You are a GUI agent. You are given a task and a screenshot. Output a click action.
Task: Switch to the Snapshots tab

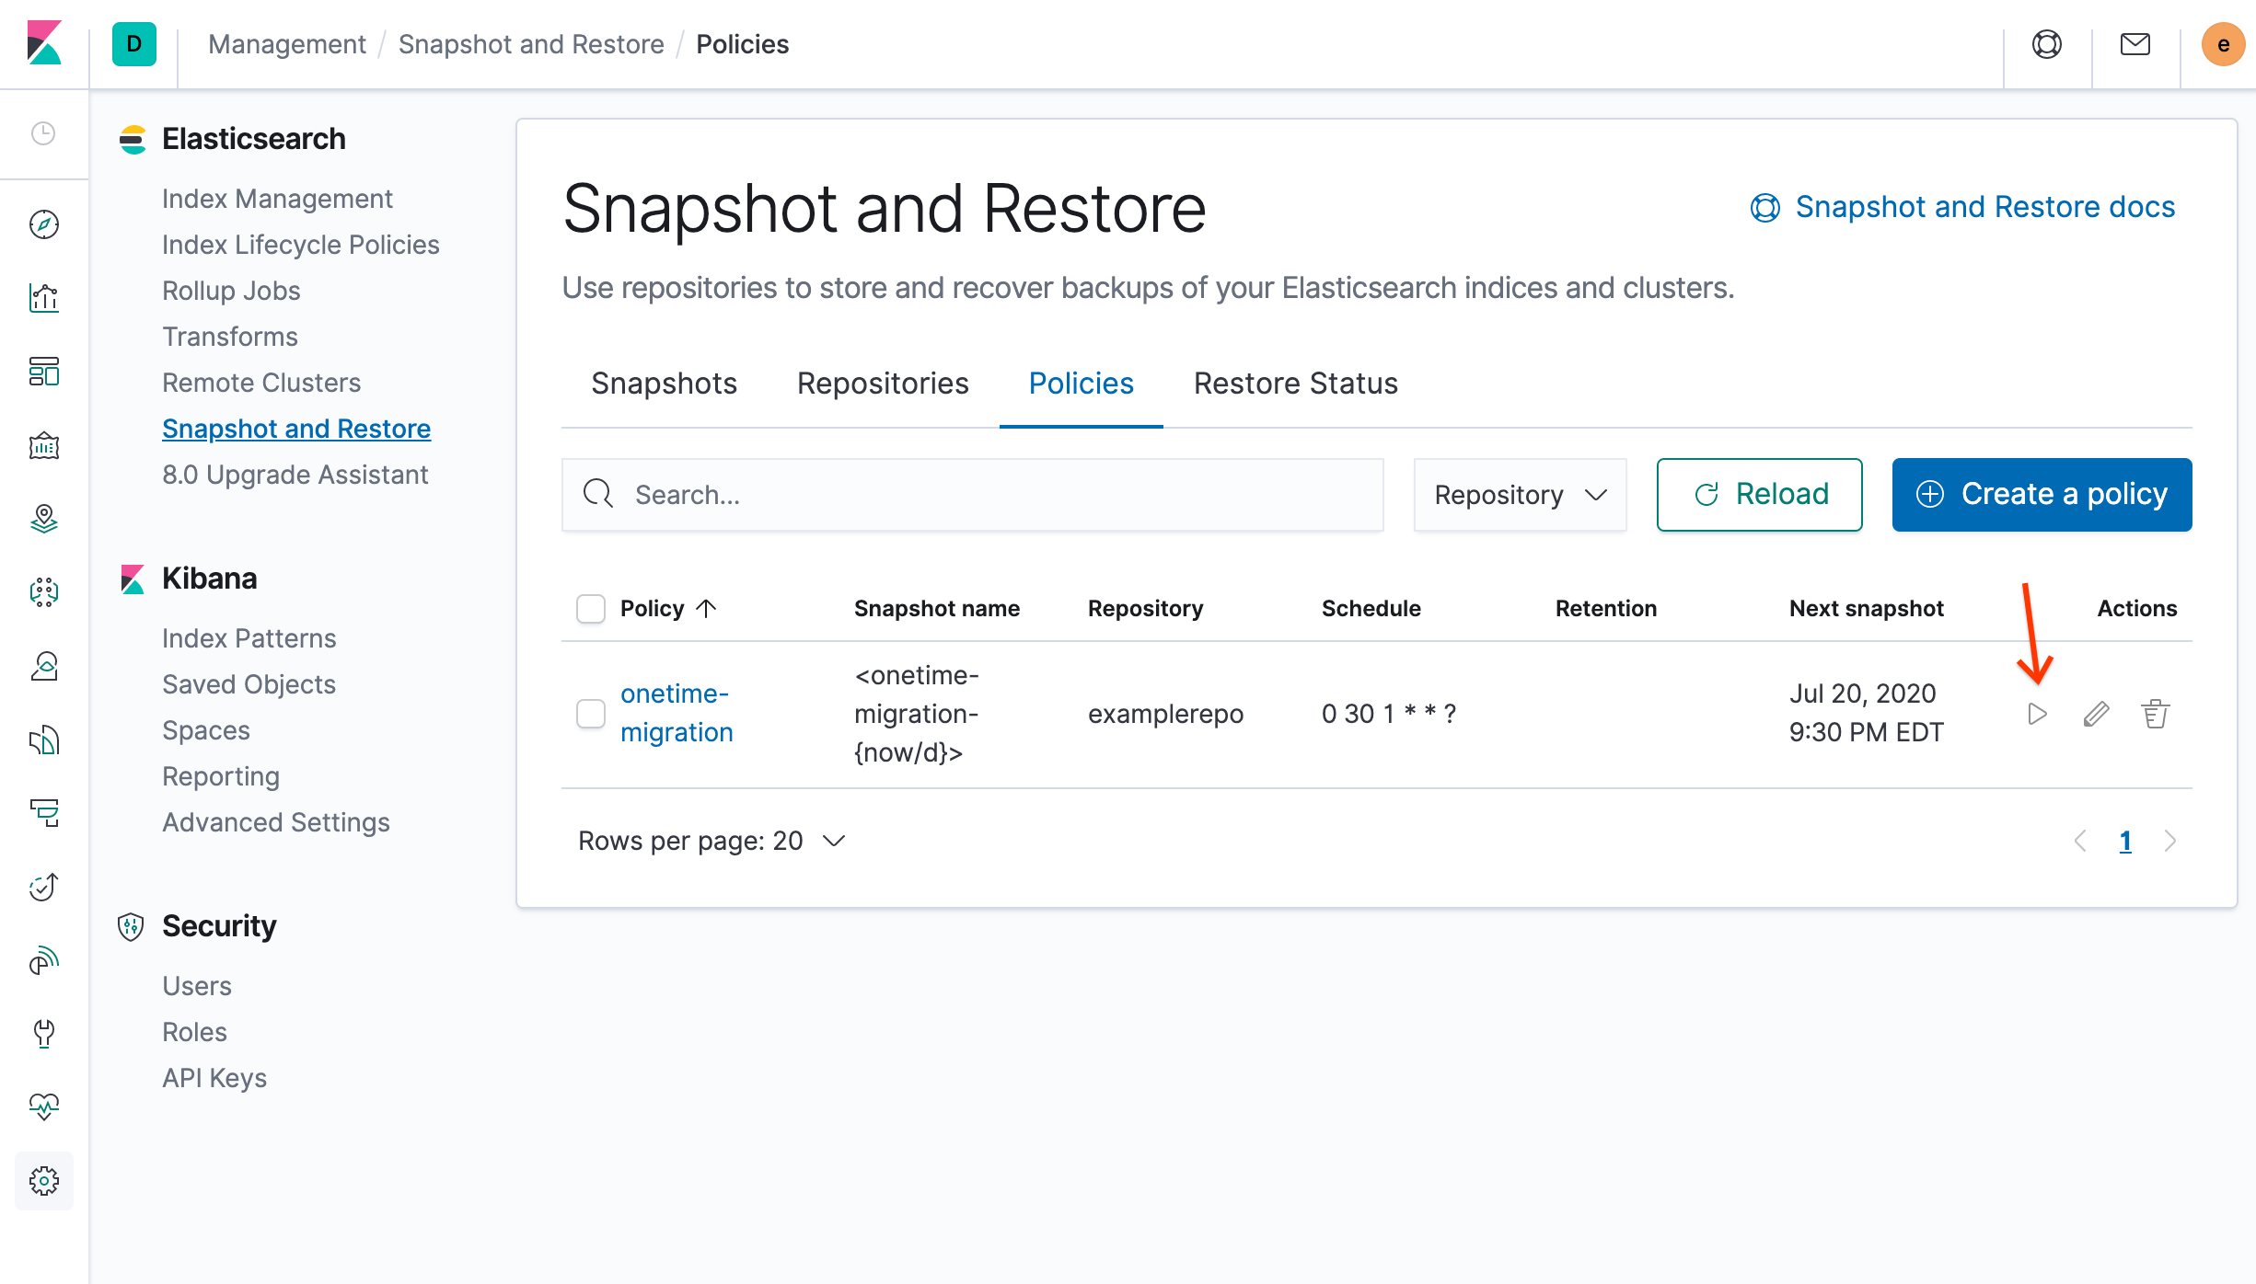click(x=665, y=384)
